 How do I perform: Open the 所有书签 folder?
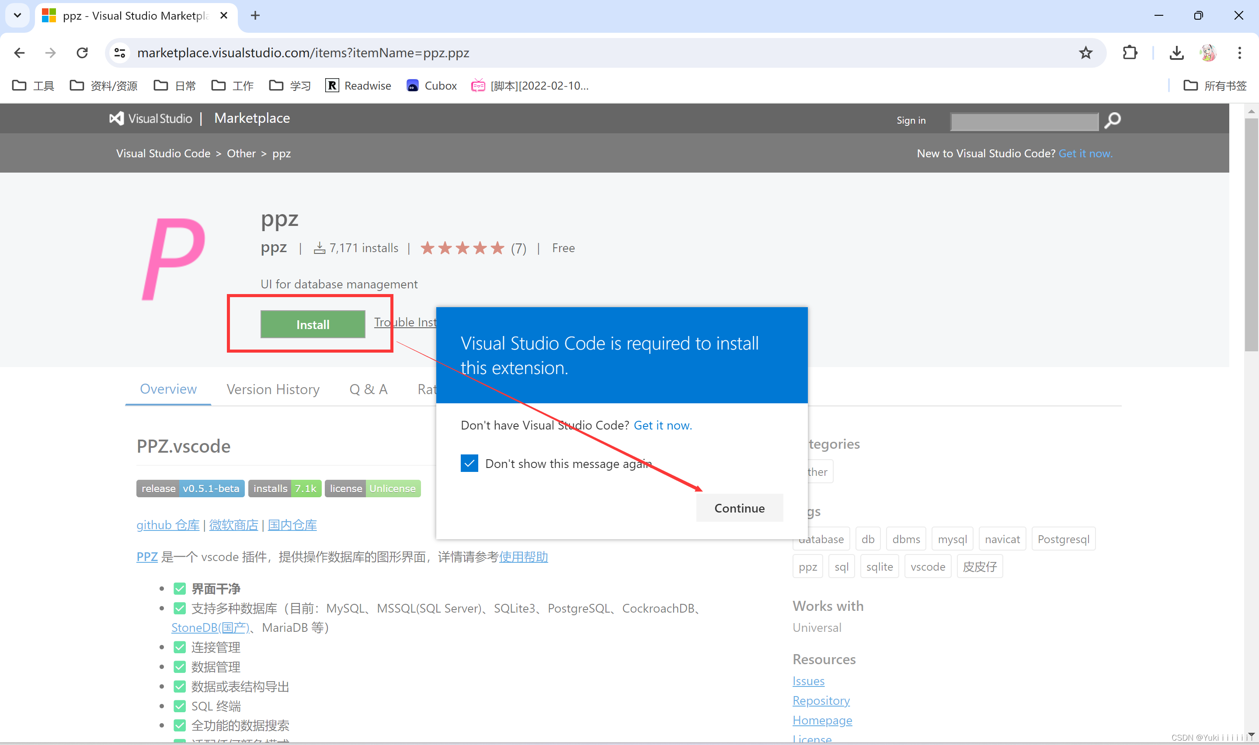pos(1215,86)
